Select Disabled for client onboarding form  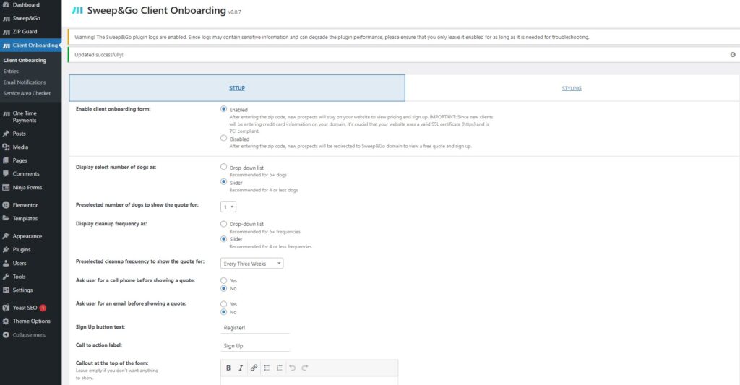coord(223,139)
